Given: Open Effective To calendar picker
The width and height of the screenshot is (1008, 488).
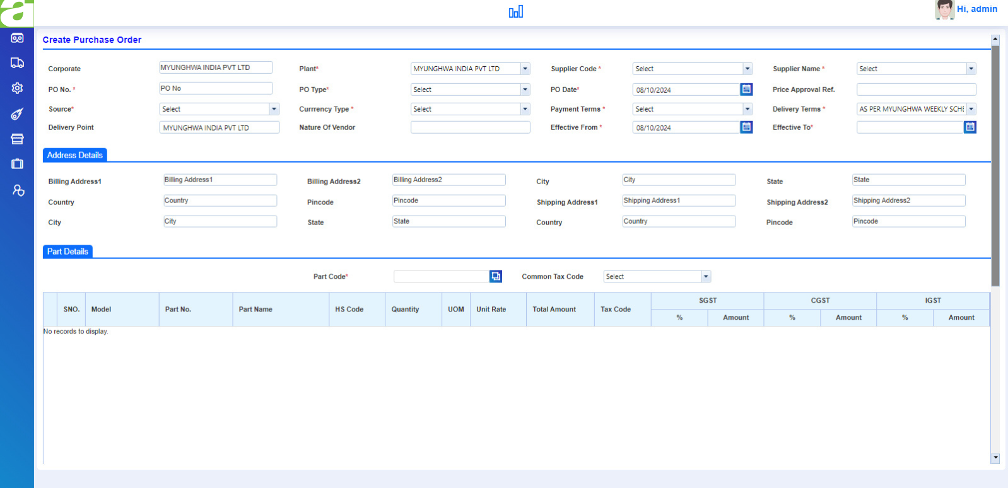Looking at the screenshot, I should point(970,127).
